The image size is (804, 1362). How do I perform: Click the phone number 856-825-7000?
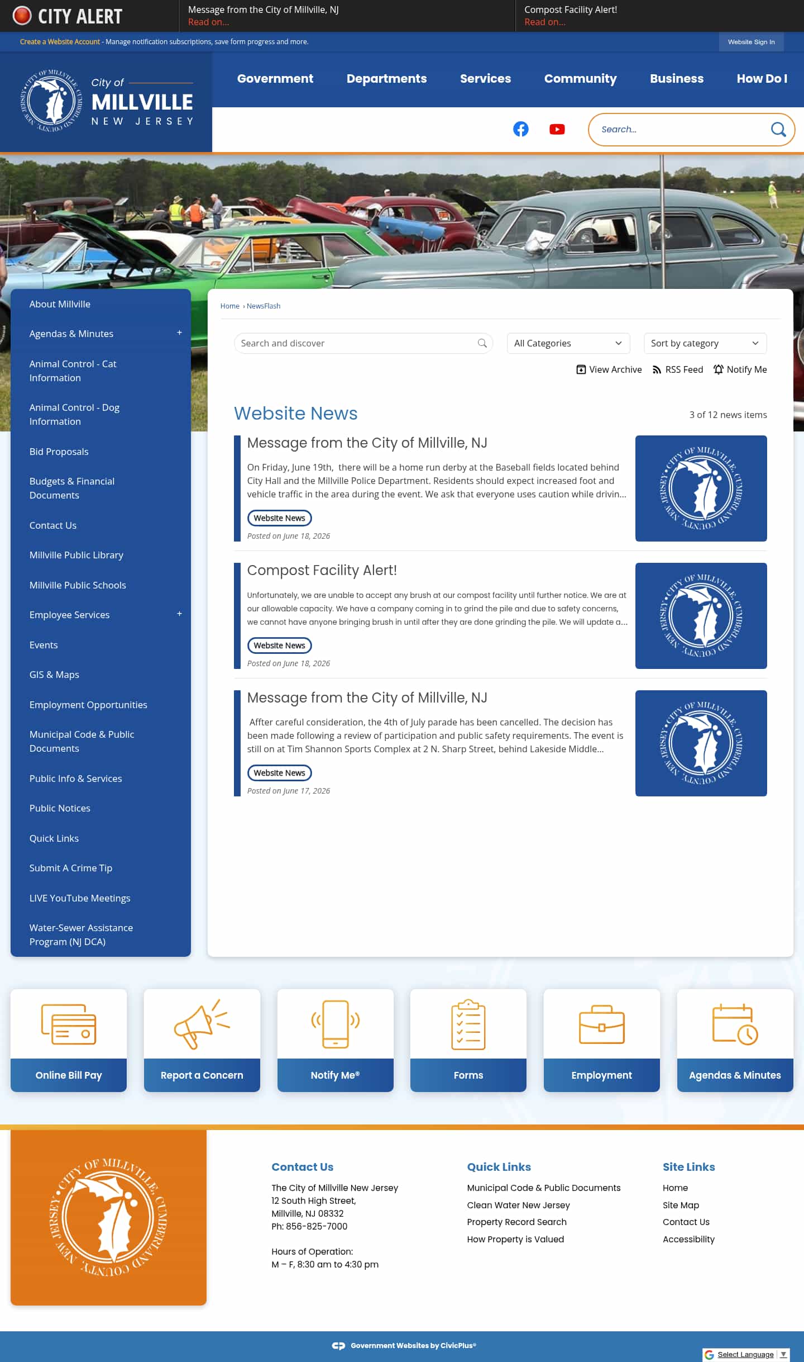coord(316,1226)
